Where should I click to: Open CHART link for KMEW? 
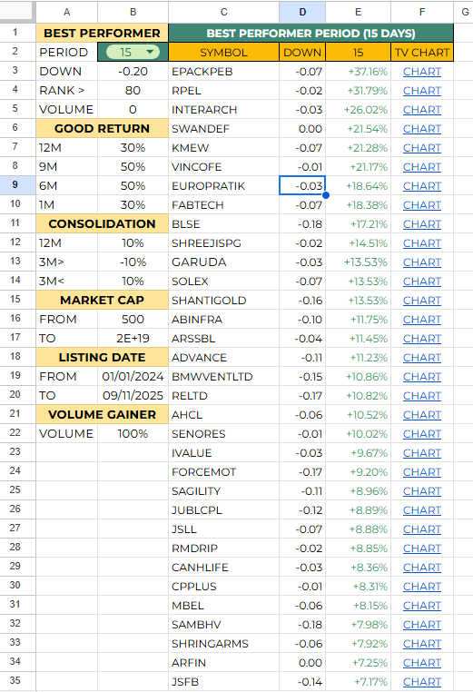[x=422, y=148]
